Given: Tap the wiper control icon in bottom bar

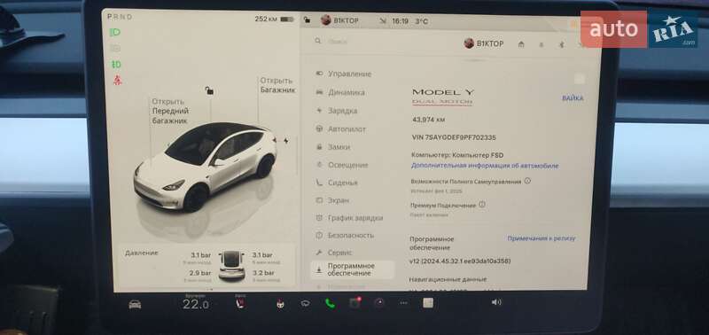Looking at the screenshot, I should [305, 303].
